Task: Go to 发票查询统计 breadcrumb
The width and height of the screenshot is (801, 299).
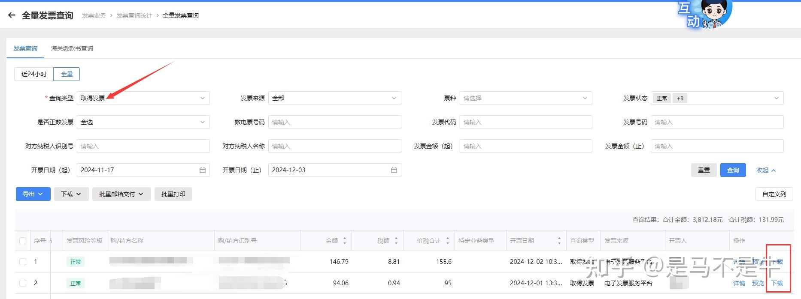Action: (134, 15)
